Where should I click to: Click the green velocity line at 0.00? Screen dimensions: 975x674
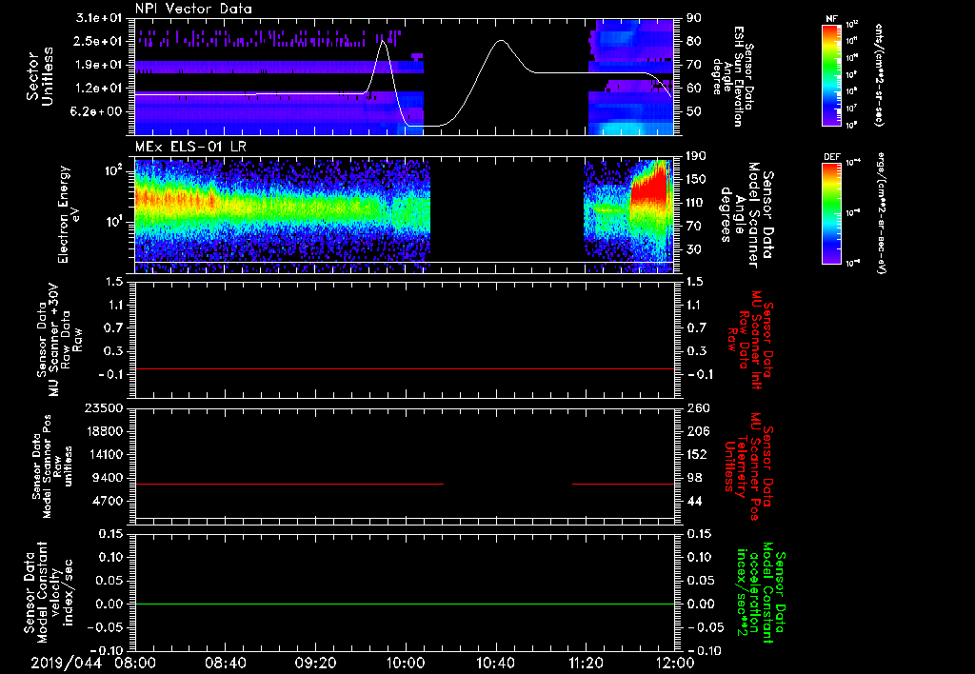[x=404, y=604]
